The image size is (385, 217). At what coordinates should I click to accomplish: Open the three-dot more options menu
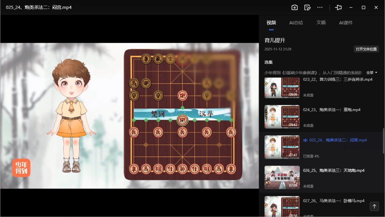[320, 8]
